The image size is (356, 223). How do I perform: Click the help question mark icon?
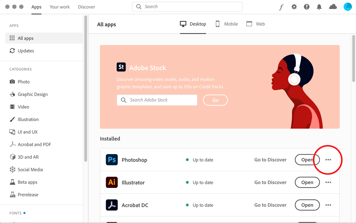[x=307, y=7]
